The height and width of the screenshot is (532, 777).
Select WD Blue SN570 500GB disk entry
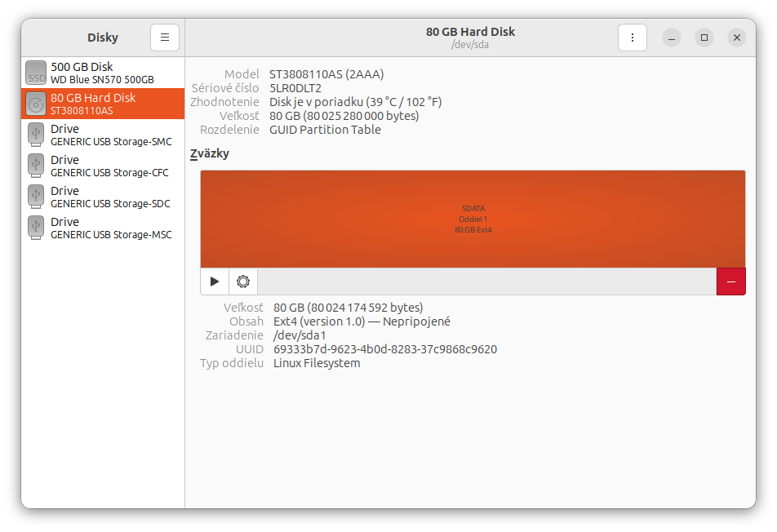[102, 73]
